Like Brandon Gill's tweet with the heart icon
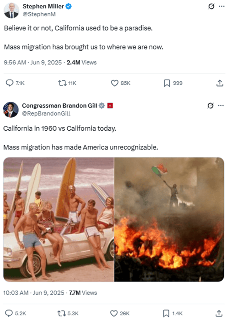Image resolution: width=228 pixels, height=321 pixels. (x=114, y=313)
